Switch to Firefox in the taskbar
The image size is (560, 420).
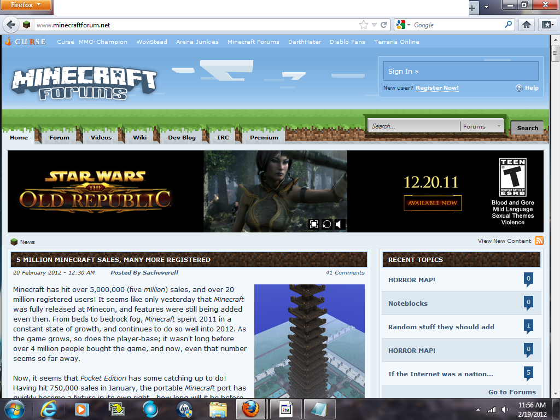point(250,409)
